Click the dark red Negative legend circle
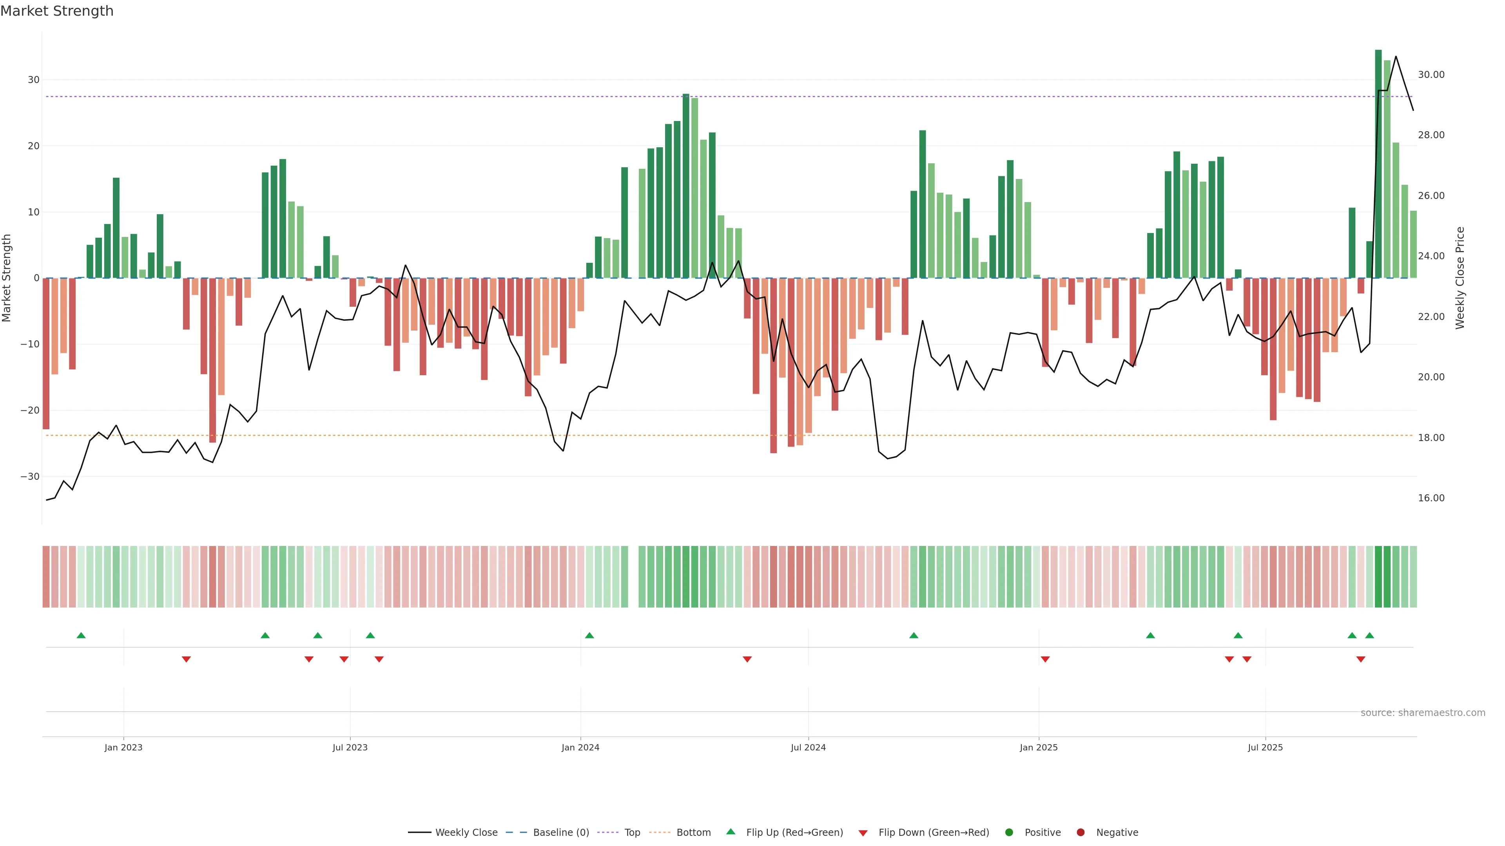Screen dimensions: 1505x846 pyautogui.click(x=1080, y=833)
